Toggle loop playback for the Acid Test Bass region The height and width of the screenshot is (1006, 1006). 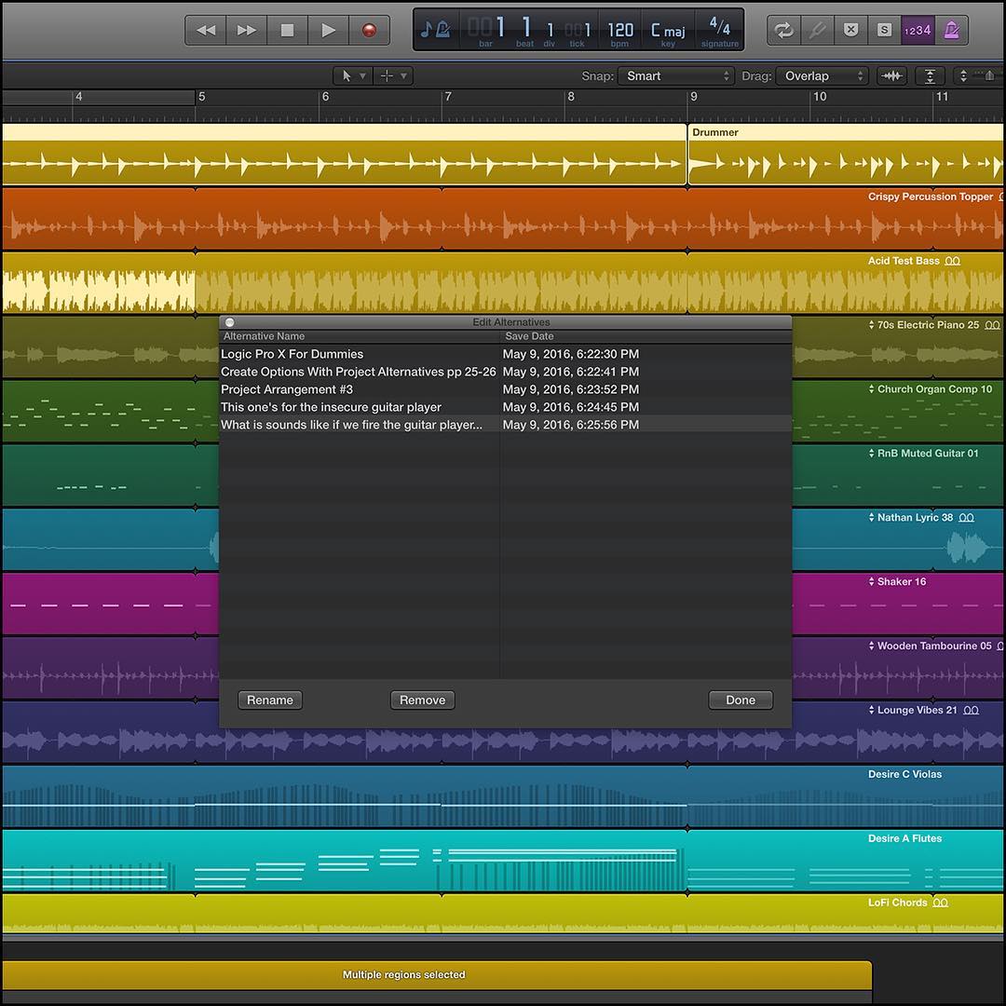click(952, 261)
